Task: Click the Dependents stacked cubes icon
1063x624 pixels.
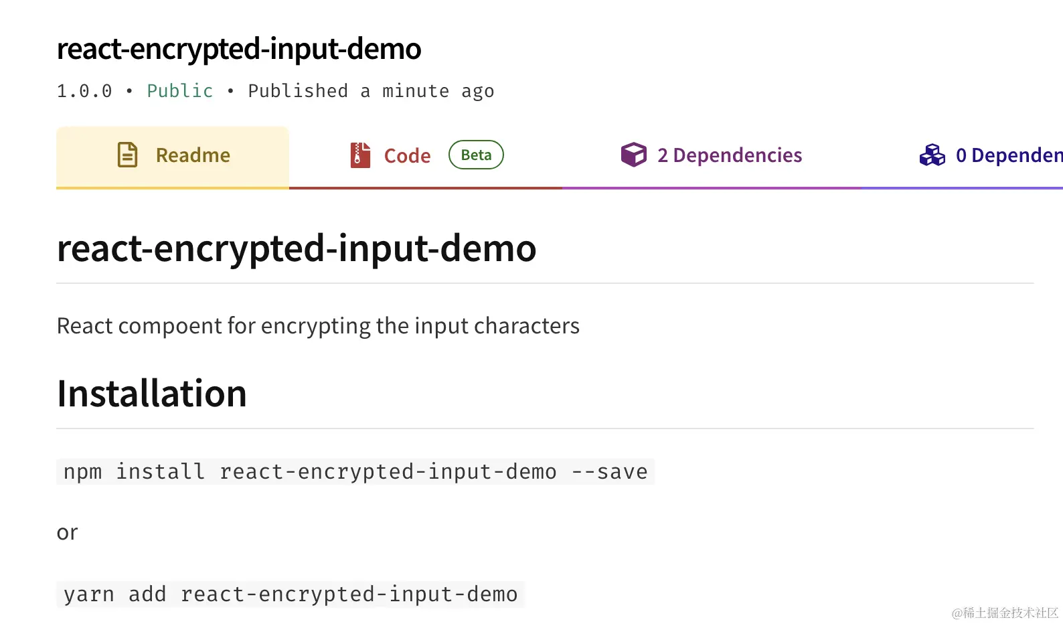Action: point(932,155)
